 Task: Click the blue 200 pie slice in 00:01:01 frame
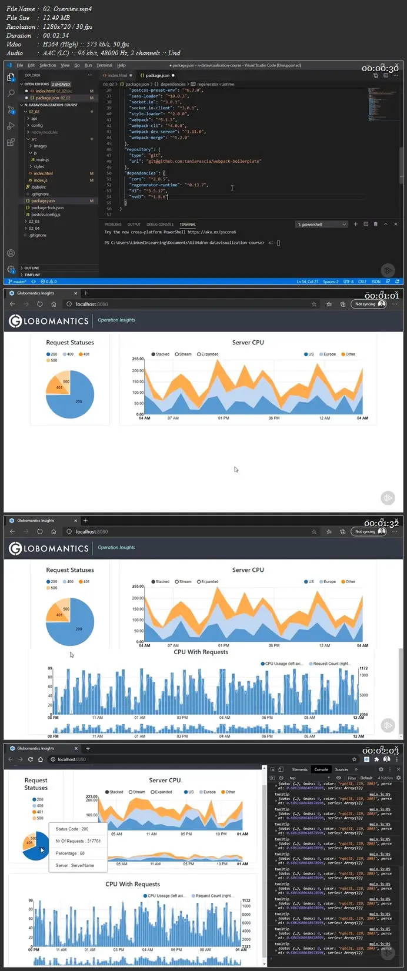(x=78, y=401)
